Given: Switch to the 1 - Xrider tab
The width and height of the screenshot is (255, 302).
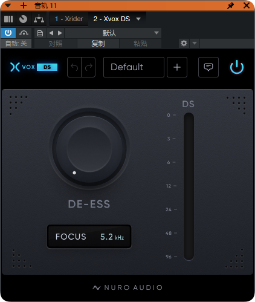Looking at the screenshot, I should point(69,19).
